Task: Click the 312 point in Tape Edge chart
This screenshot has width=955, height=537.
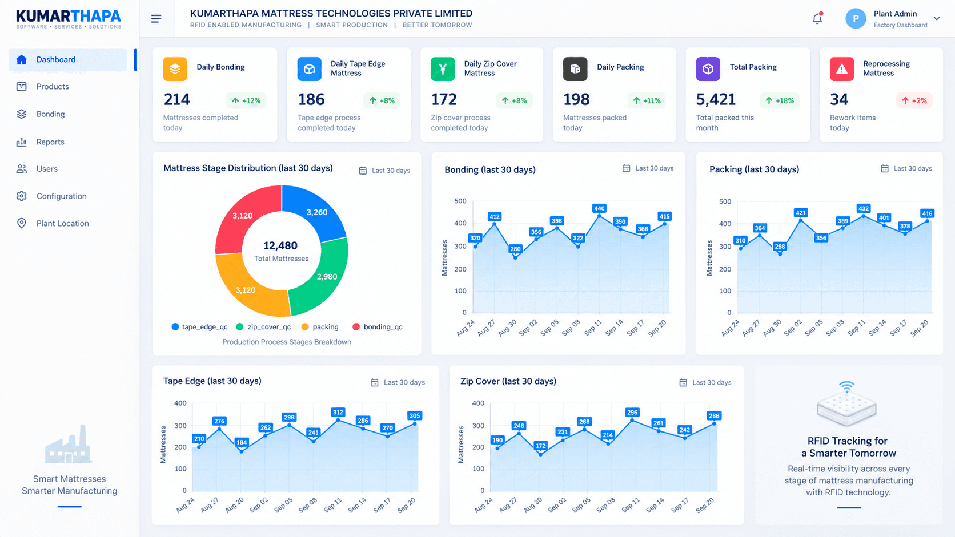Action: [x=338, y=420]
